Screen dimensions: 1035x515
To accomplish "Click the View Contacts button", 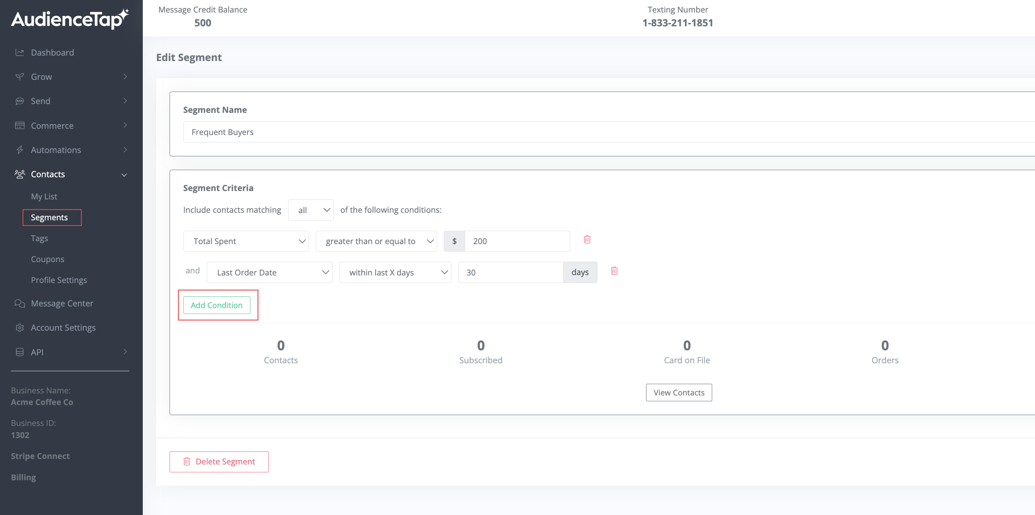I will pyautogui.click(x=678, y=392).
